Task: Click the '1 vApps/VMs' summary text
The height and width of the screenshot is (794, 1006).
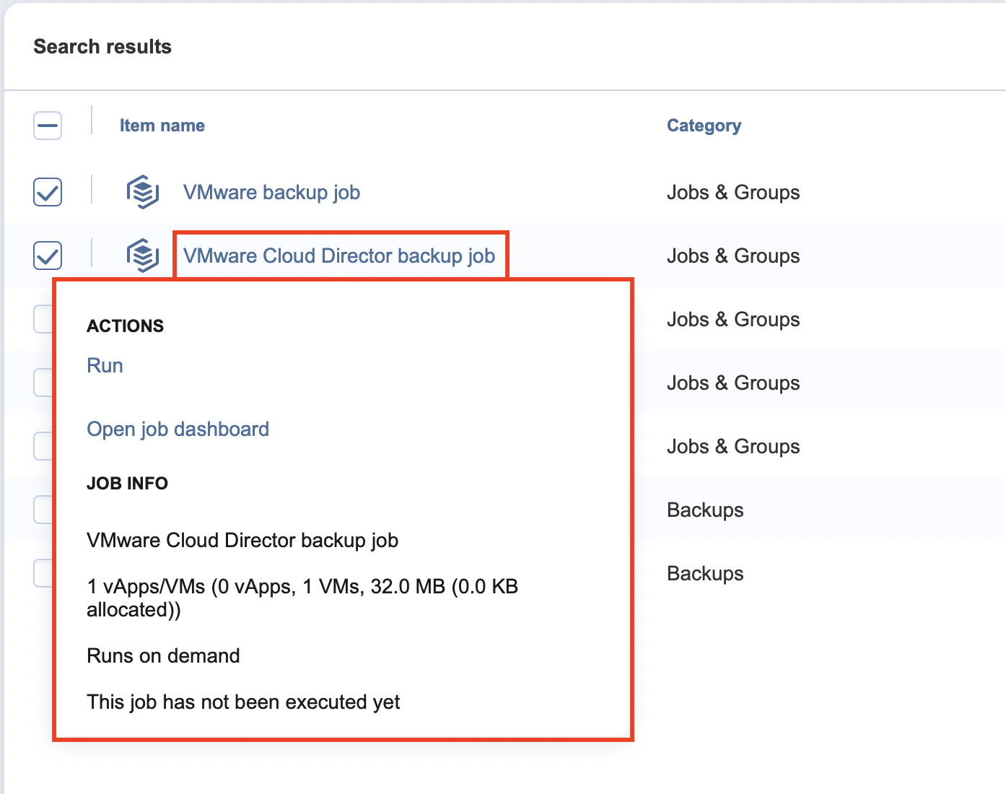Action: click(x=302, y=598)
